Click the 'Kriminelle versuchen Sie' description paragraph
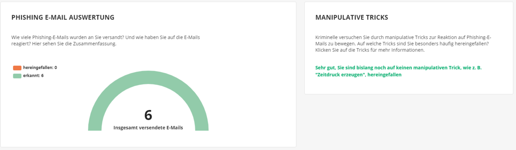Image resolution: width=516 pixels, height=150 pixels. click(403, 44)
